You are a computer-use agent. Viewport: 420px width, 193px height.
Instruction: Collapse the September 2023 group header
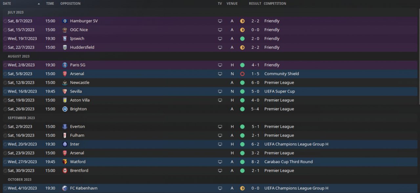[x=21, y=118]
